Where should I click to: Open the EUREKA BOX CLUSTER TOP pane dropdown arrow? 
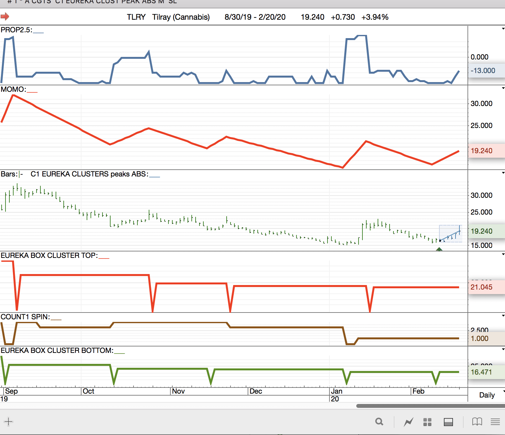pyautogui.click(x=503, y=254)
